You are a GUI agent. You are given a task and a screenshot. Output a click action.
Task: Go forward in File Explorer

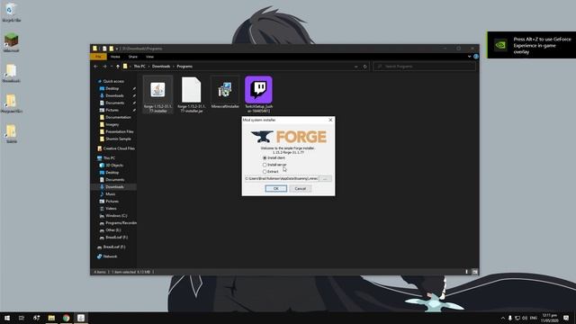pyautogui.click(x=104, y=67)
